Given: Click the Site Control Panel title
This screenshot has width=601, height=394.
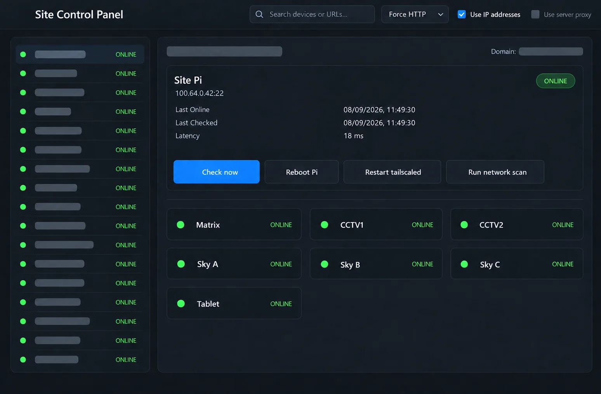Looking at the screenshot, I should [79, 14].
